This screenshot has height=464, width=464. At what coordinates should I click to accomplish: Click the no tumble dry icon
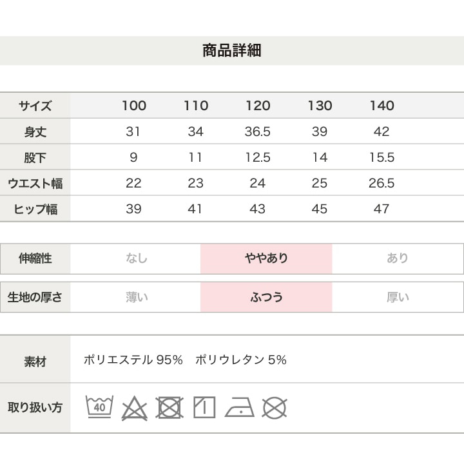pos(169,407)
